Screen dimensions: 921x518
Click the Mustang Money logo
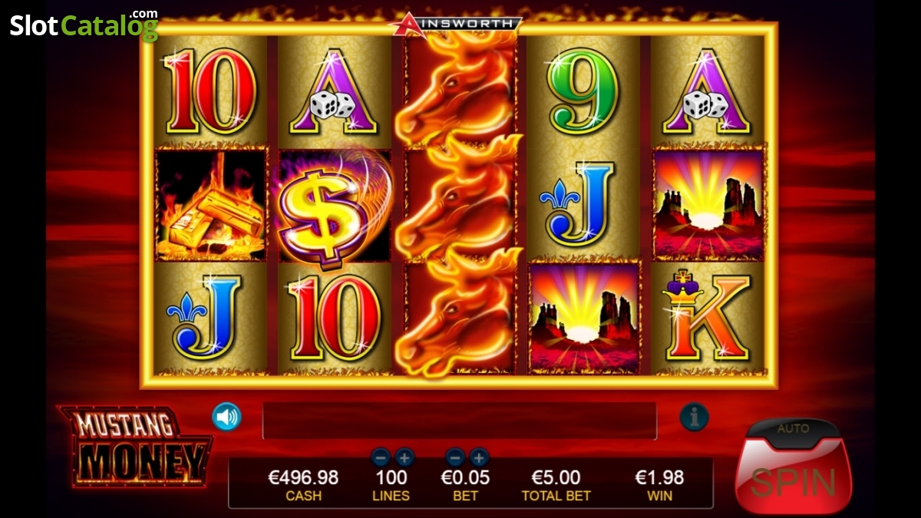[135, 446]
